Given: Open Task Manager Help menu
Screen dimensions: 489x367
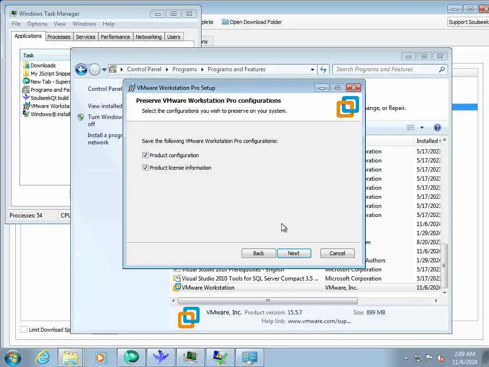Looking at the screenshot, I should point(108,24).
